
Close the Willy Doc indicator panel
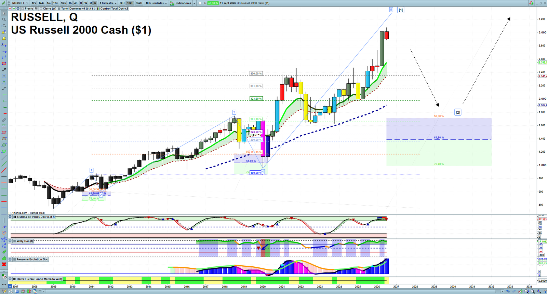(10, 241)
